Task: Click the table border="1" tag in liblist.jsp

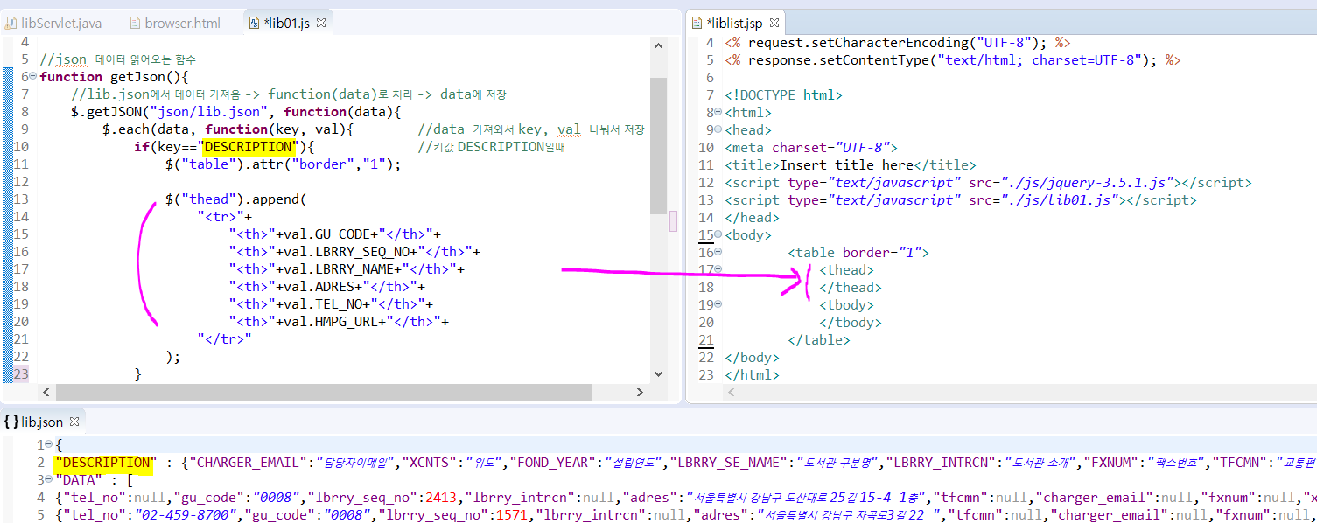Action: point(858,252)
